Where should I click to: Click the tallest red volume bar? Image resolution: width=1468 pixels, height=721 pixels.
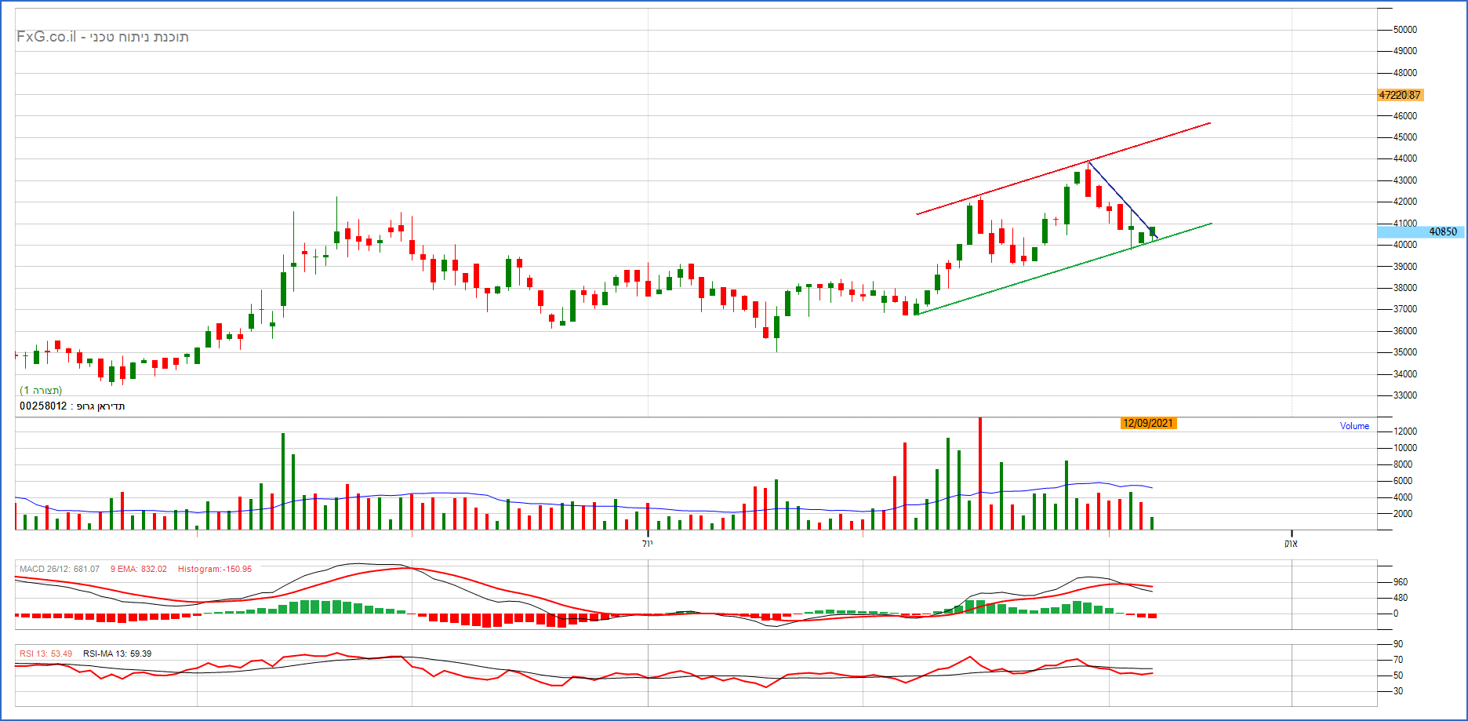coord(980,475)
